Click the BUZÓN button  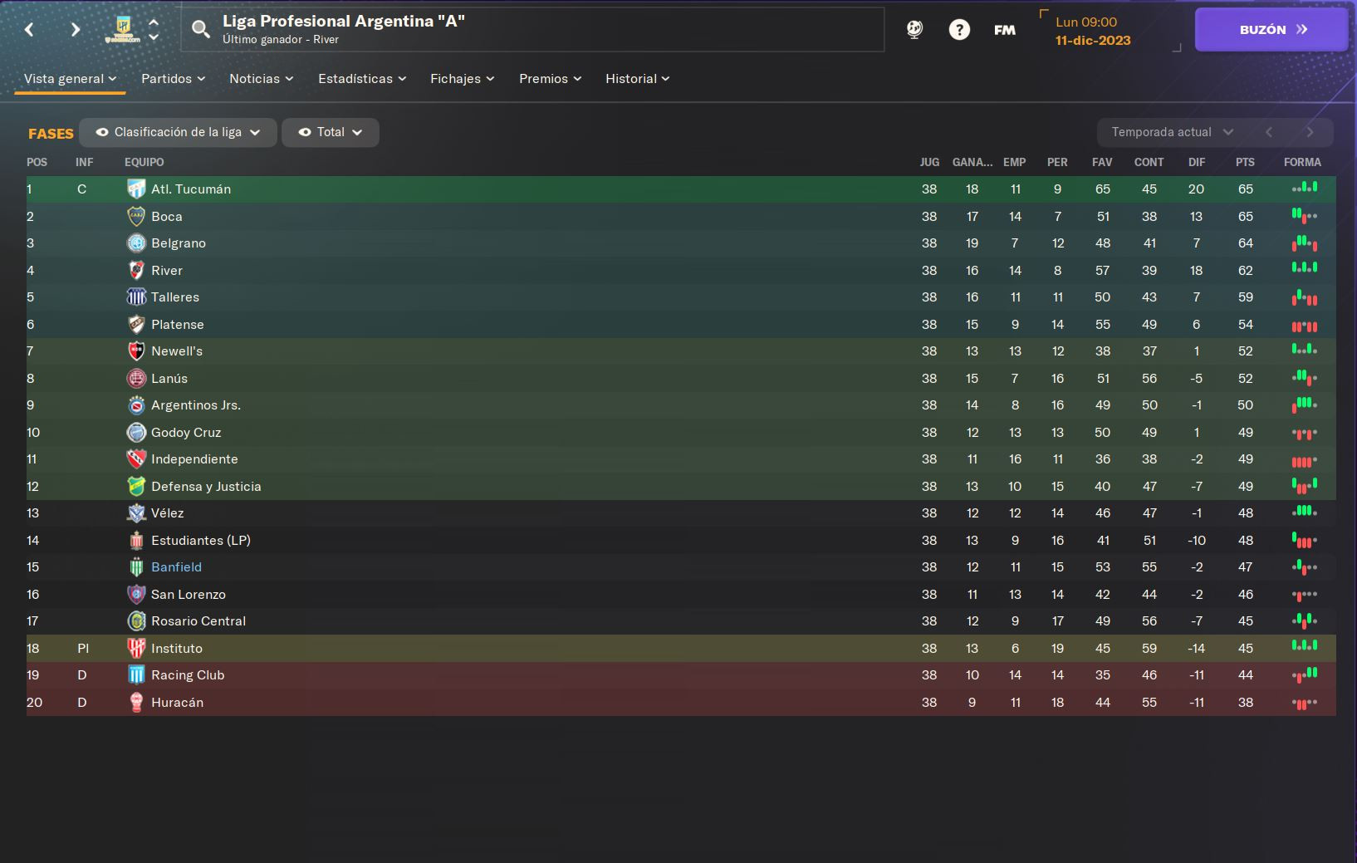click(x=1271, y=30)
